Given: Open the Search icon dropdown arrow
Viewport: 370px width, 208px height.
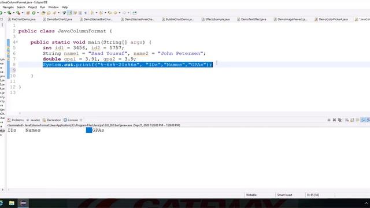Looking at the screenshot, I should click(59, 13).
